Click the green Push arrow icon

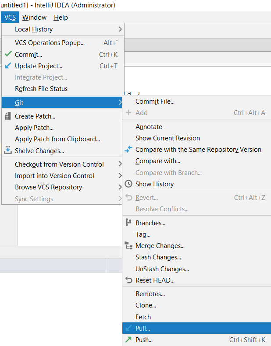click(x=128, y=340)
